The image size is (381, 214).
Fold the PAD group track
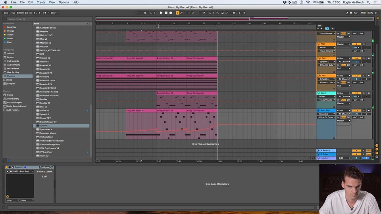coord(318,44)
